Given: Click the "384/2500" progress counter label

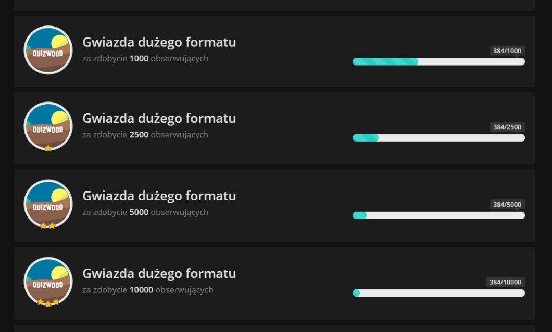Looking at the screenshot, I should pos(507,127).
